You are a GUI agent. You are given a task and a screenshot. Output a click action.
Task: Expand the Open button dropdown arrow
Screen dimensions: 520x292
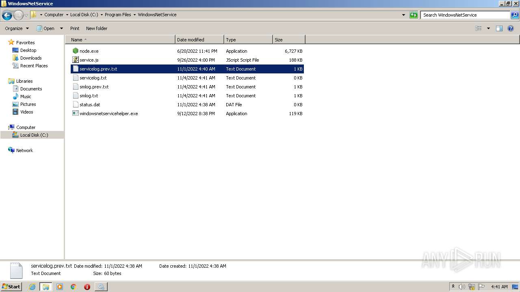tap(61, 28)
